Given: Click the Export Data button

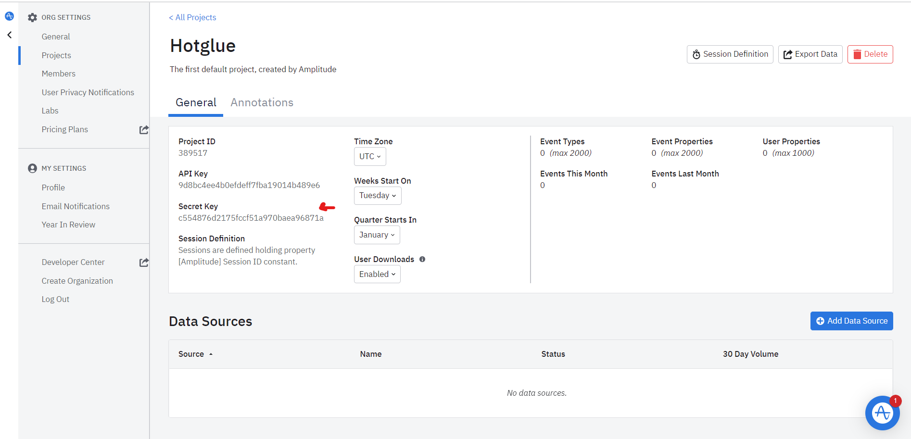Looking at the screenshot, I should [810, 54].
